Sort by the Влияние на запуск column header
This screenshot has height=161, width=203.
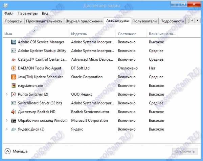click(x=162, y=34)
